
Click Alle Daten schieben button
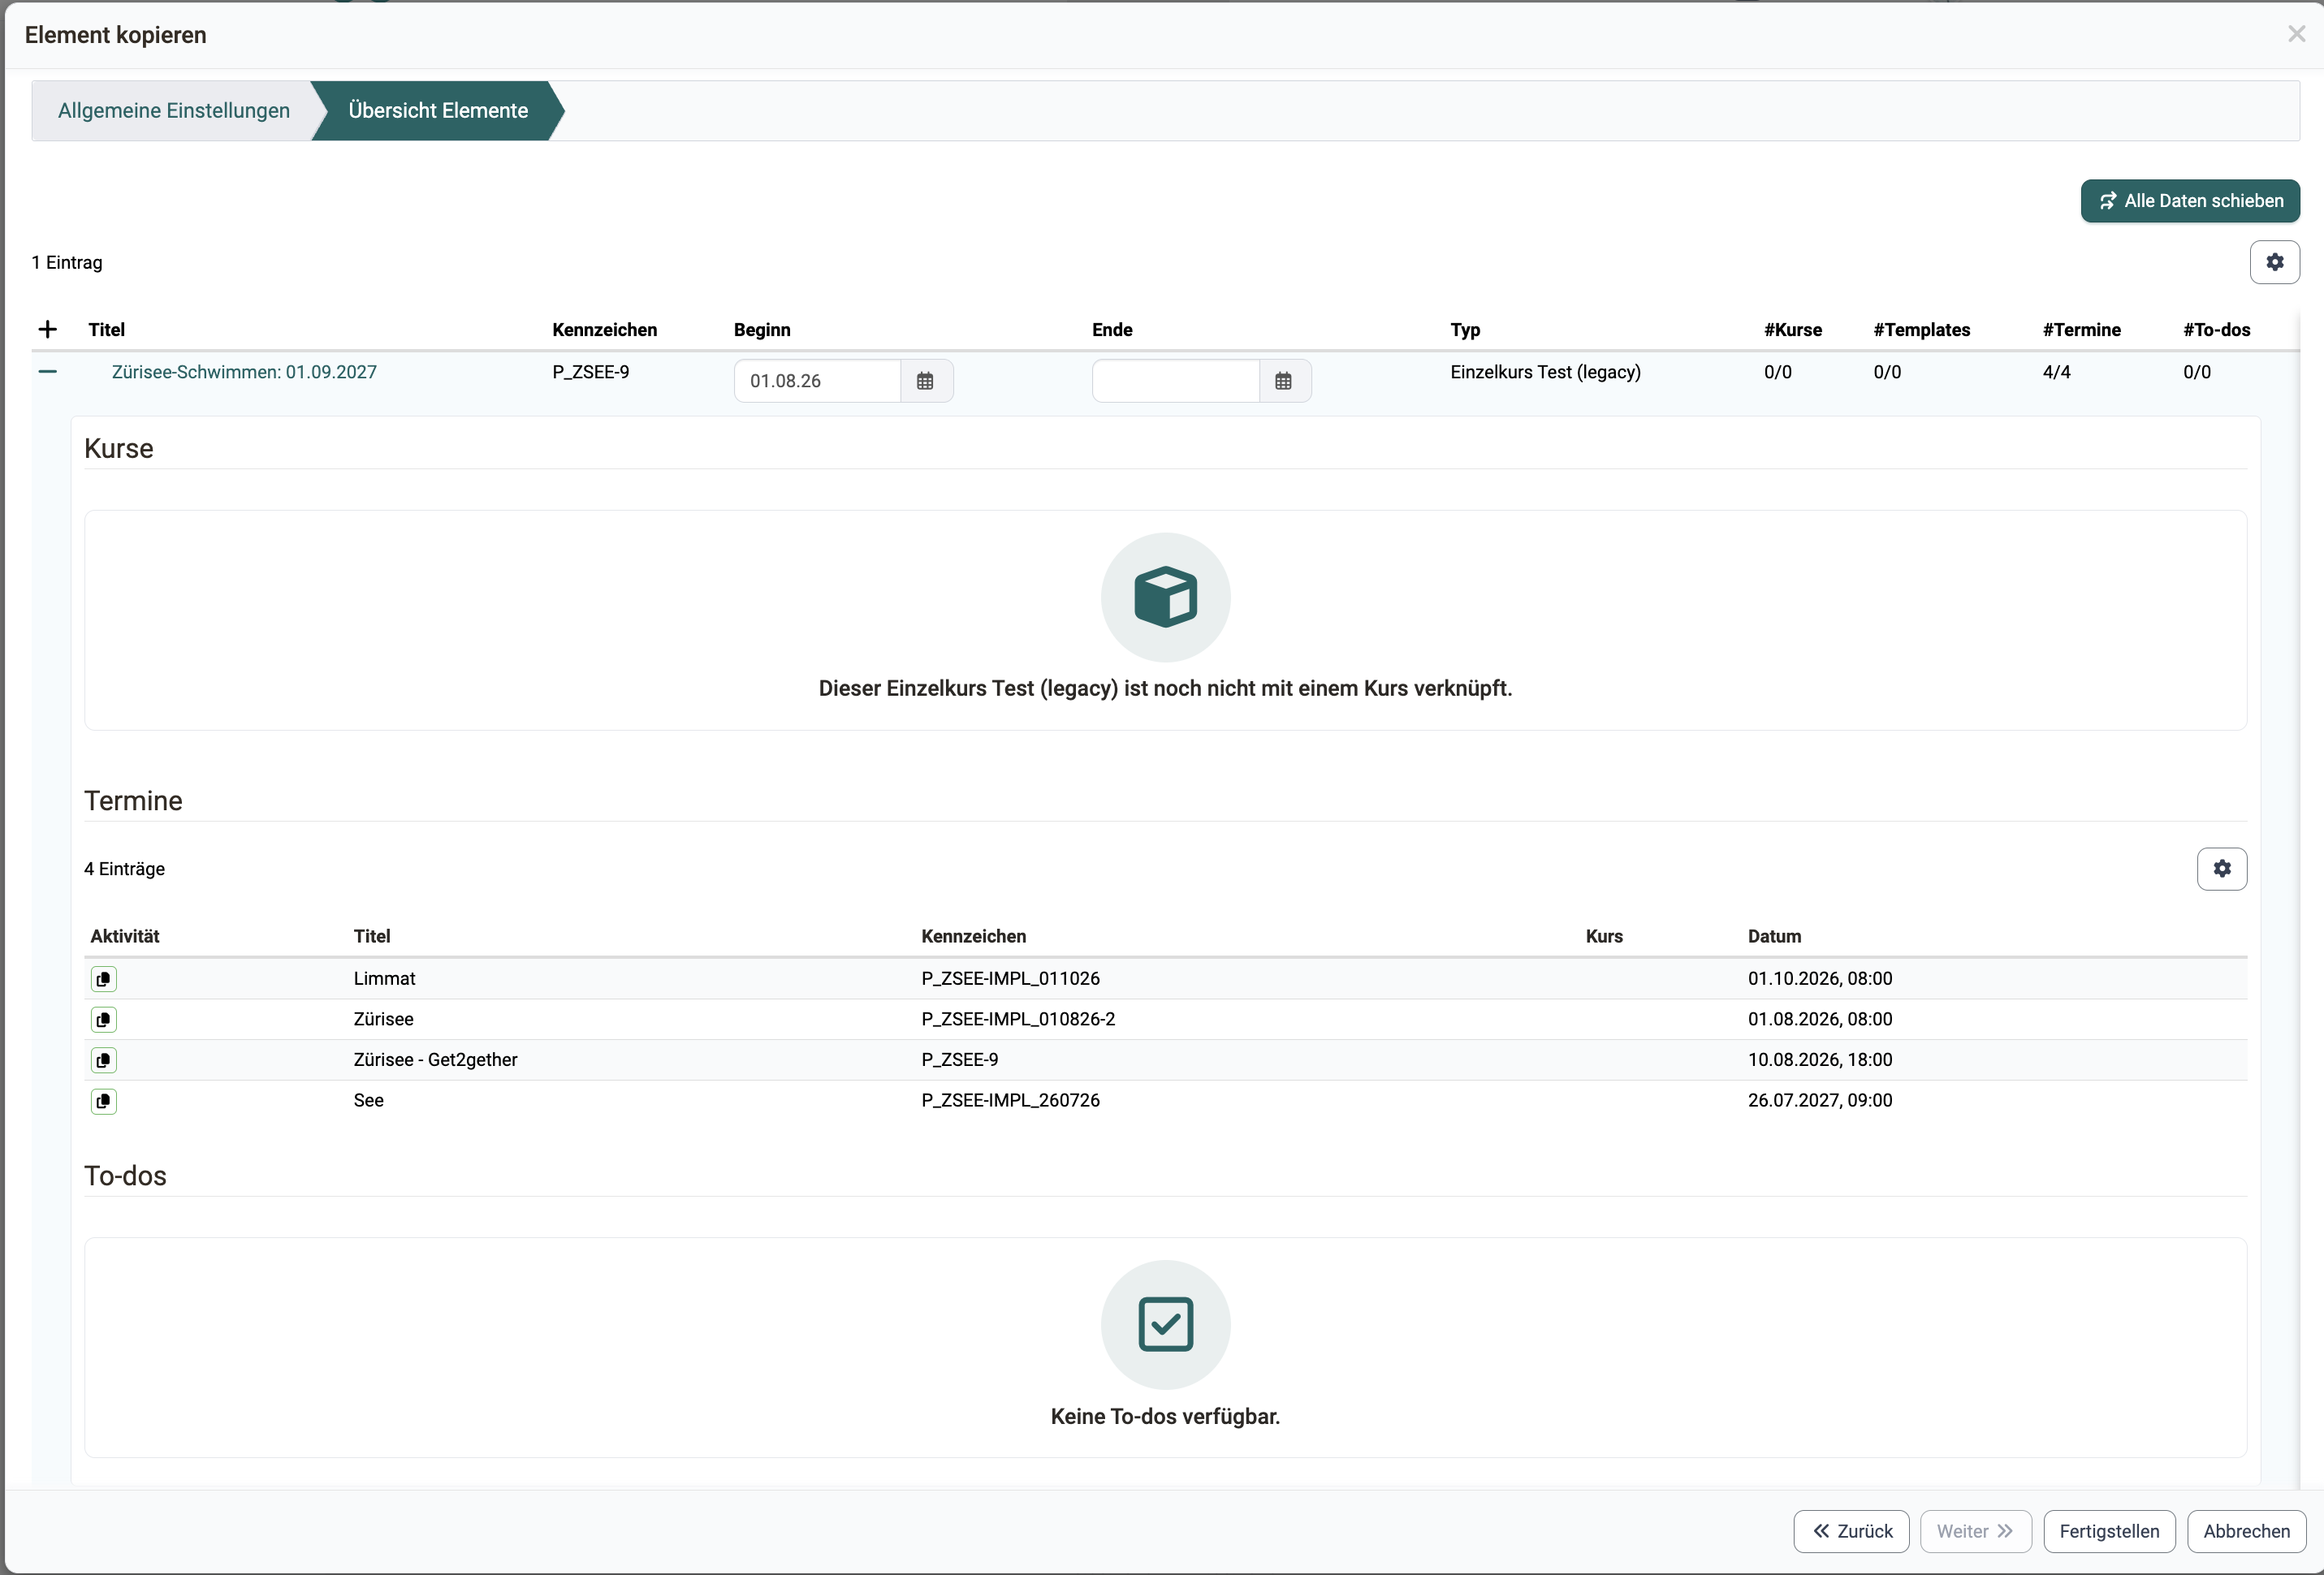2190,201
